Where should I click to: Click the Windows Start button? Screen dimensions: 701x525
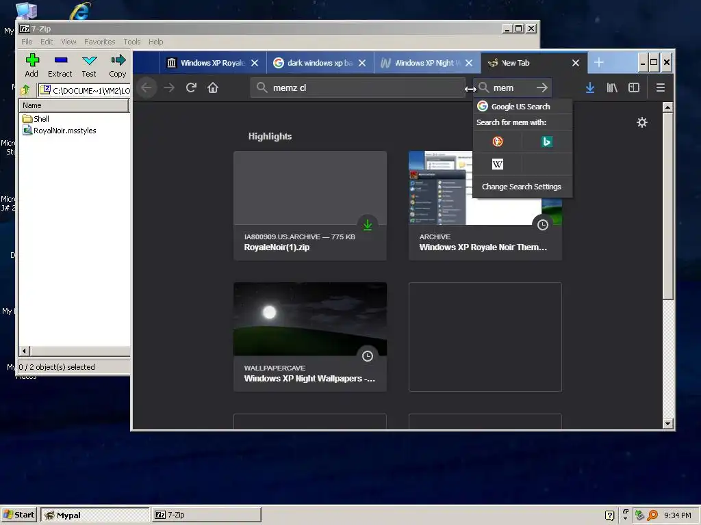coord(18,515)
